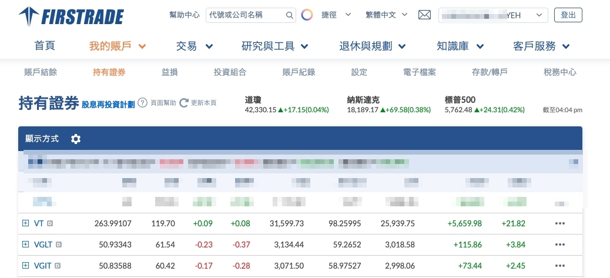Open 股息再投資計劃 link
610x278 pixels.
108,104
